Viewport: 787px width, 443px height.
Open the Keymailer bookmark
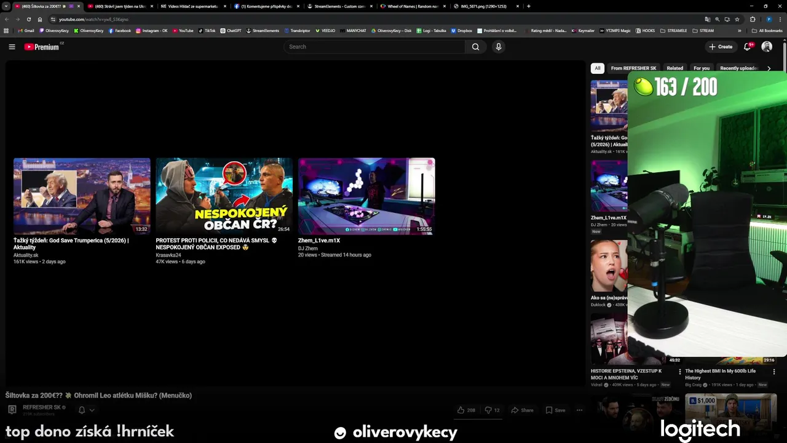click(583, 30)
